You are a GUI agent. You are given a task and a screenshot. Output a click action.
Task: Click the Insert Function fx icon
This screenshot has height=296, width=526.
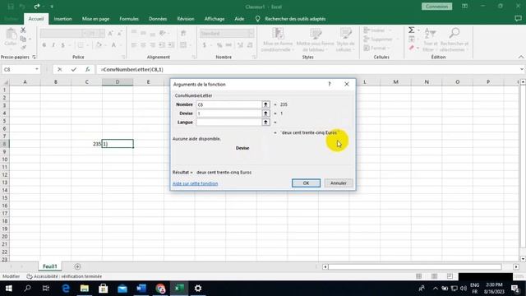click(88, 69)
